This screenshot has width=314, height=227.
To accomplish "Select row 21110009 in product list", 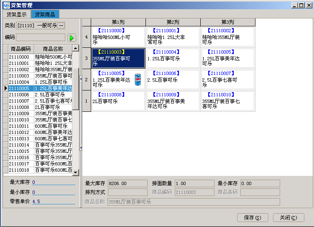I will point(38,113).
